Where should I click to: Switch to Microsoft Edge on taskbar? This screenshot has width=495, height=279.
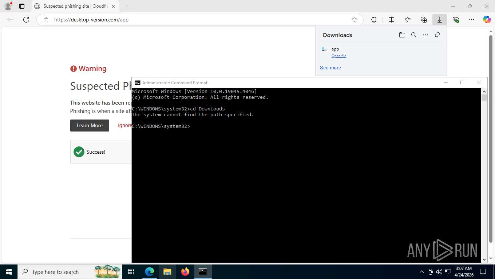(x=150, y=272)
